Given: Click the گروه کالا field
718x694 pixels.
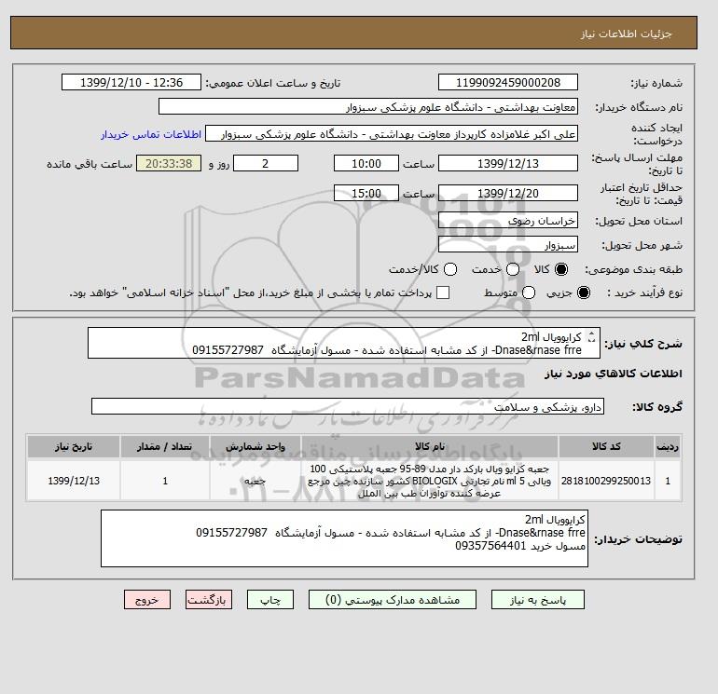Looking at the screenshot, I should [x=348, y=407].
